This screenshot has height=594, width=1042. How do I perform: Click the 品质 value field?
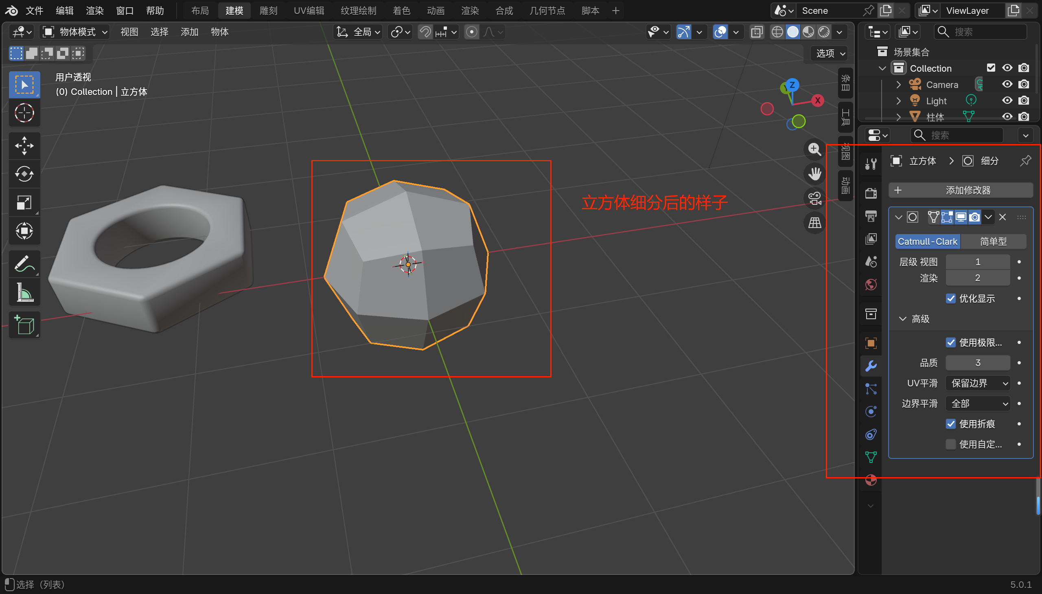coord(978,363)
